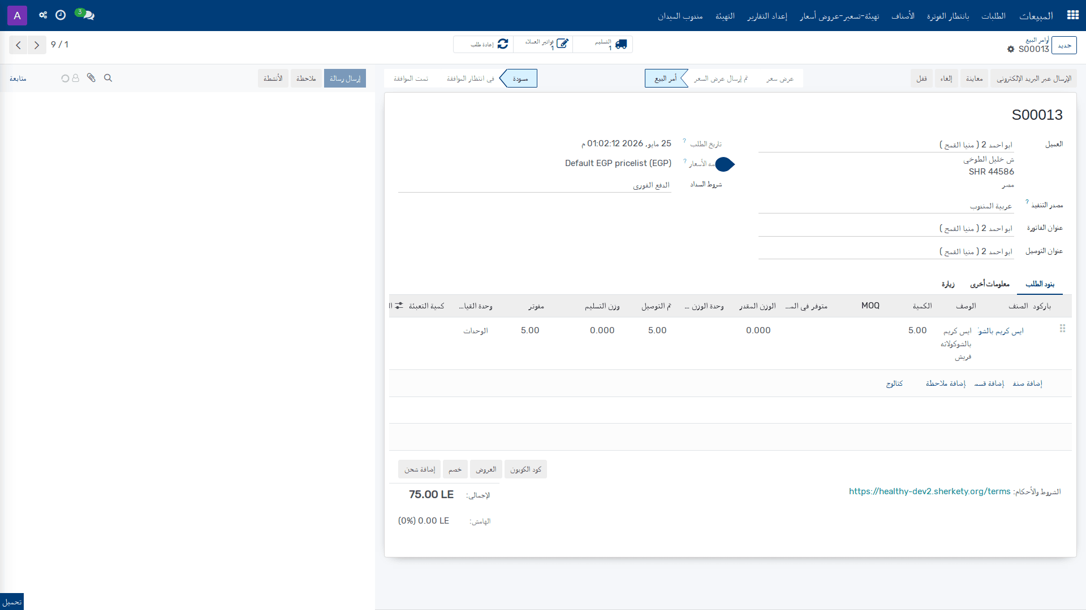This screenshot has height=610, width=1086.
Task: Click the إرسال رسالة button
Action: (x=345, y=79)
